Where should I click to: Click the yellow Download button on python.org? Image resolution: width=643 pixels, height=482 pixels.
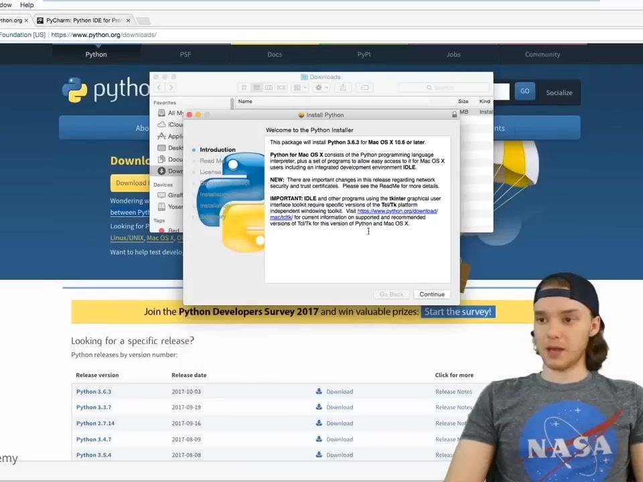pyautogui.click(x=129, y=183)
